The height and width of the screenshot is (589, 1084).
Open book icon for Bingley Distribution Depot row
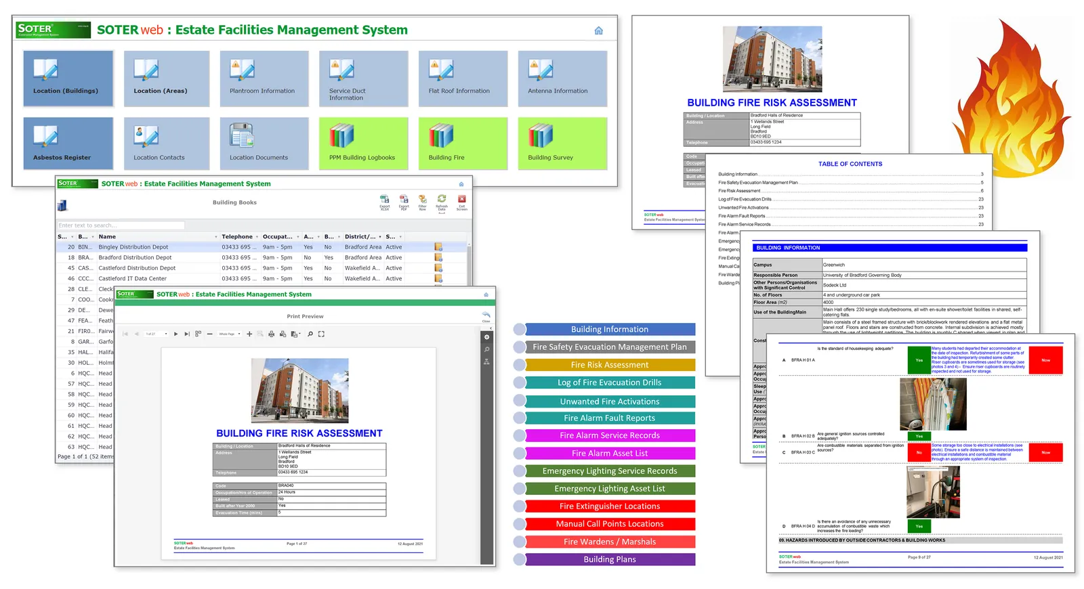pyautogui.click(x=438, y=247)
